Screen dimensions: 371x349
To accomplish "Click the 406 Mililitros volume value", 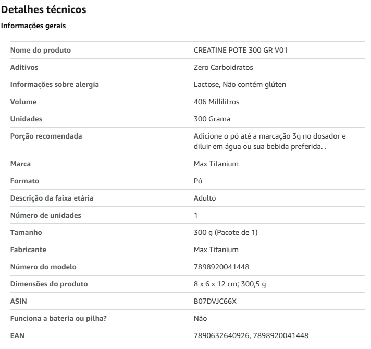I will (216, 102).
